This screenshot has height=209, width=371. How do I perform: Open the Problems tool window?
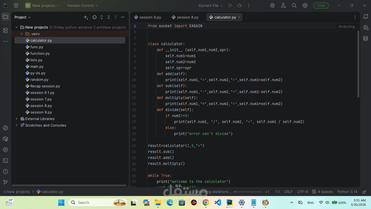5,171
